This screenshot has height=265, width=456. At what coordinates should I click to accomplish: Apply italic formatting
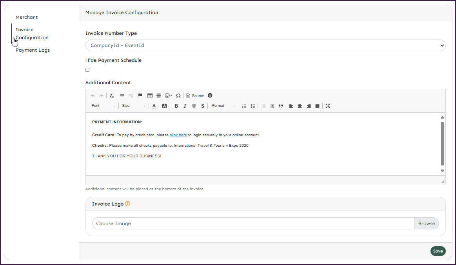click(185, 106)
